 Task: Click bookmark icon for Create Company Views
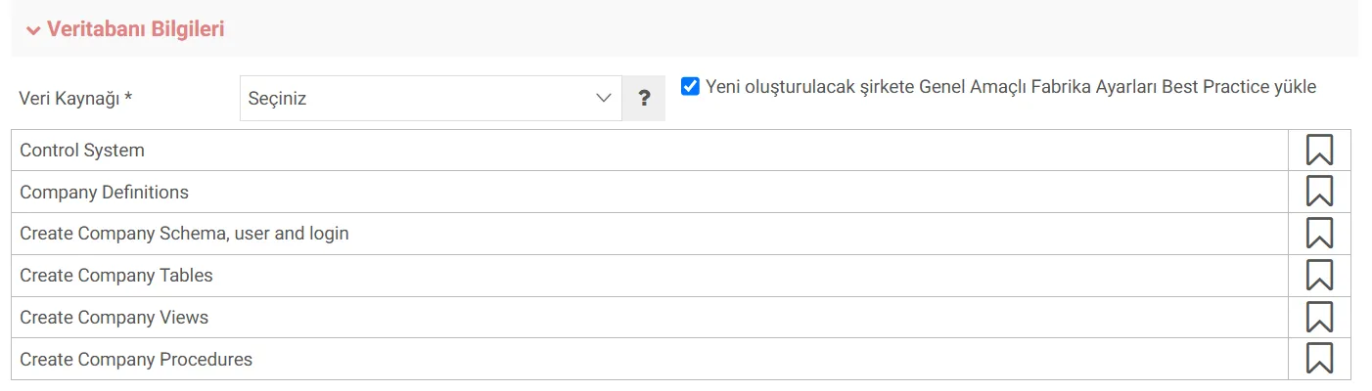point(1319,317)
